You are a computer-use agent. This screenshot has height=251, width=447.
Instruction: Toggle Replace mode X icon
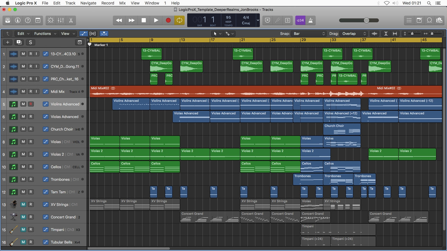tap(267, 20)
